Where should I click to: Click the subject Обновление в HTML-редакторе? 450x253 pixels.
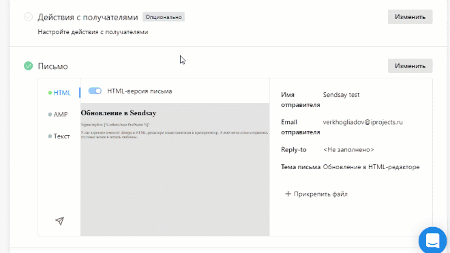(x=372, y=167)
